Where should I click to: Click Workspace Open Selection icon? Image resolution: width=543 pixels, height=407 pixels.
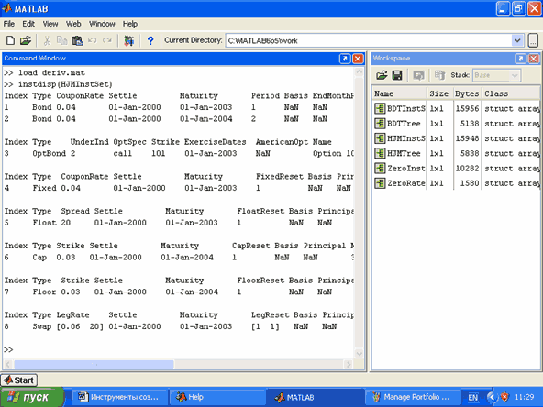point(418,75)
